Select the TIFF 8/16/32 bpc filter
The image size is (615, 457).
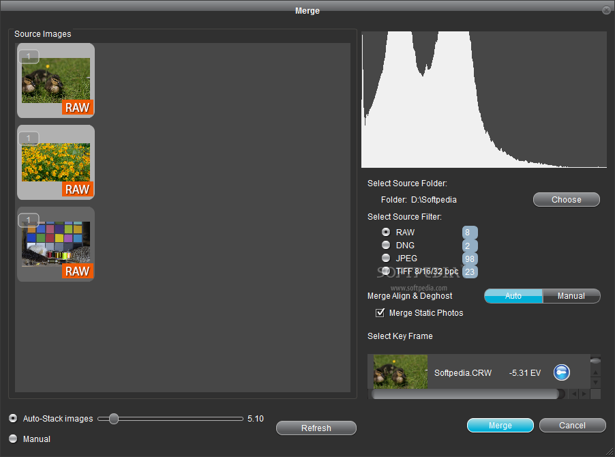tap(386, 271)
